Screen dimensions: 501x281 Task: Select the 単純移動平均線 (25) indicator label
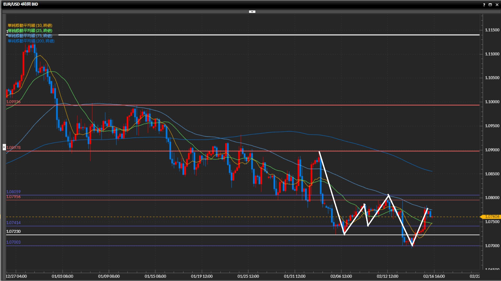[x=30, y=30]
